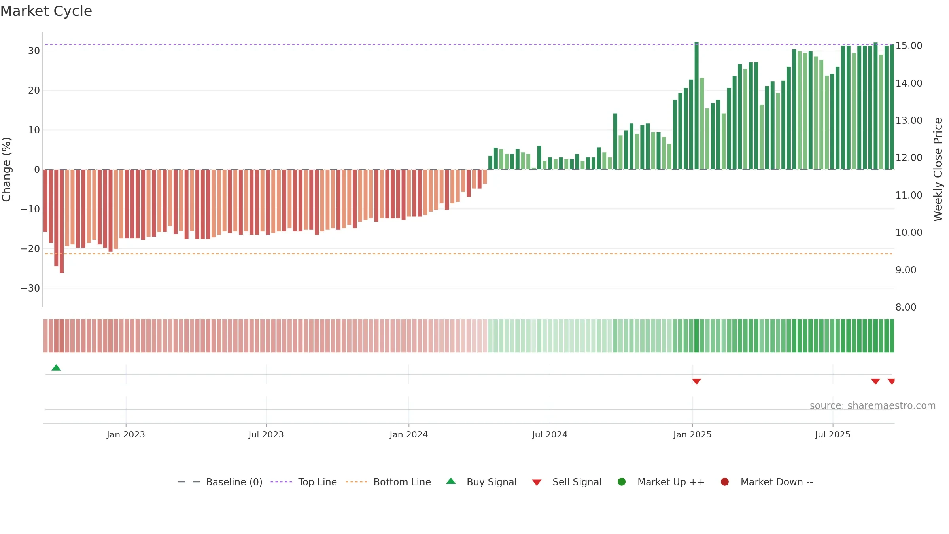Viewport: 949px width, 534px height.
Task: Click the green Buy Signal triangle marker
Action: [56, 367]
